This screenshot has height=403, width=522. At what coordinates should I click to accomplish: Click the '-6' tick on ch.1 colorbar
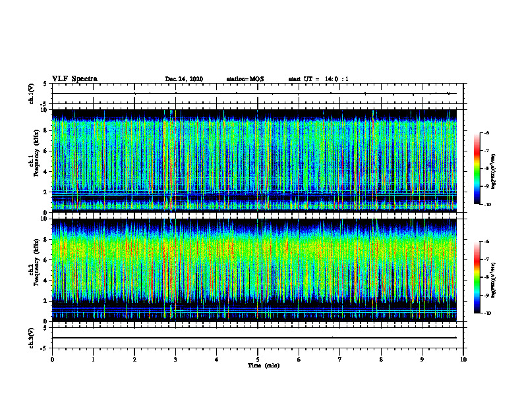coord(486,132)
